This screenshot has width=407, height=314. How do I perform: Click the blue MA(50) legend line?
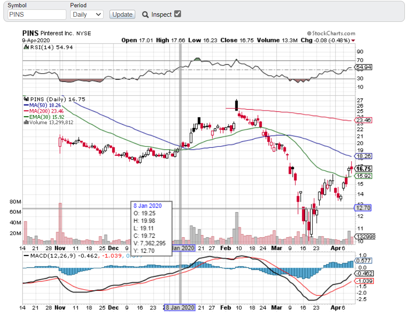[x=27, y=105]
